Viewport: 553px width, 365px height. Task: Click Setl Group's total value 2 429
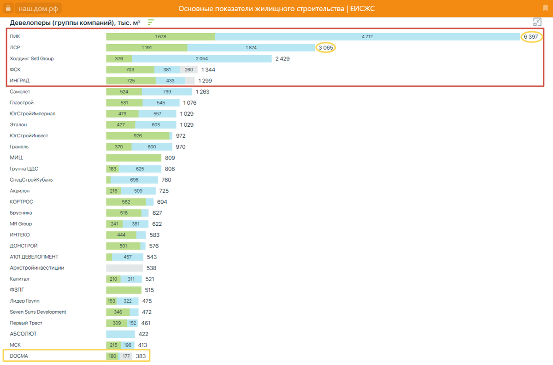[x=282, y=59]
